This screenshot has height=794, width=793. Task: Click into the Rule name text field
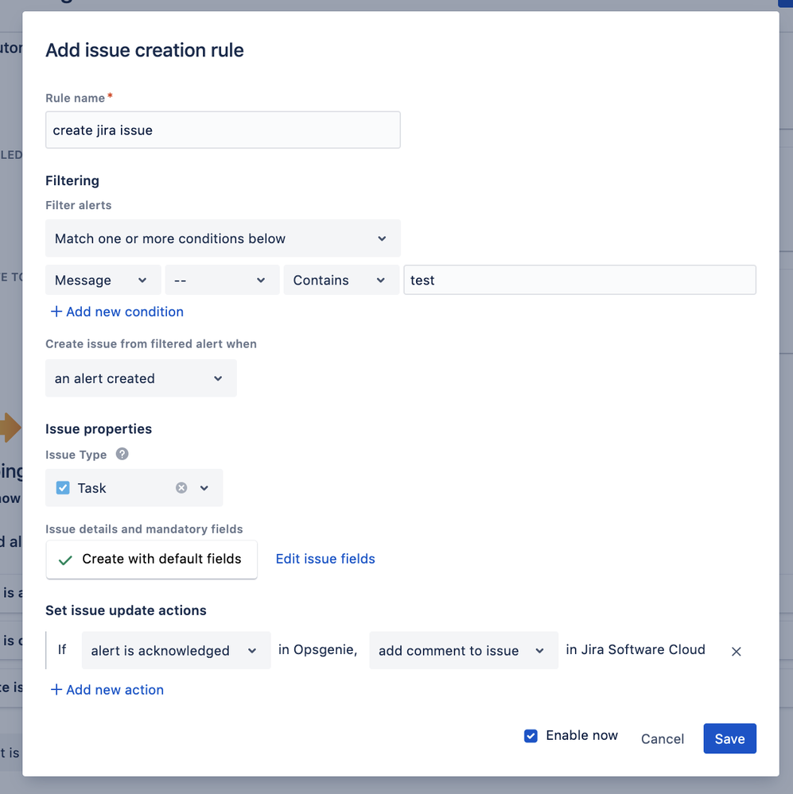click(223, 130)
